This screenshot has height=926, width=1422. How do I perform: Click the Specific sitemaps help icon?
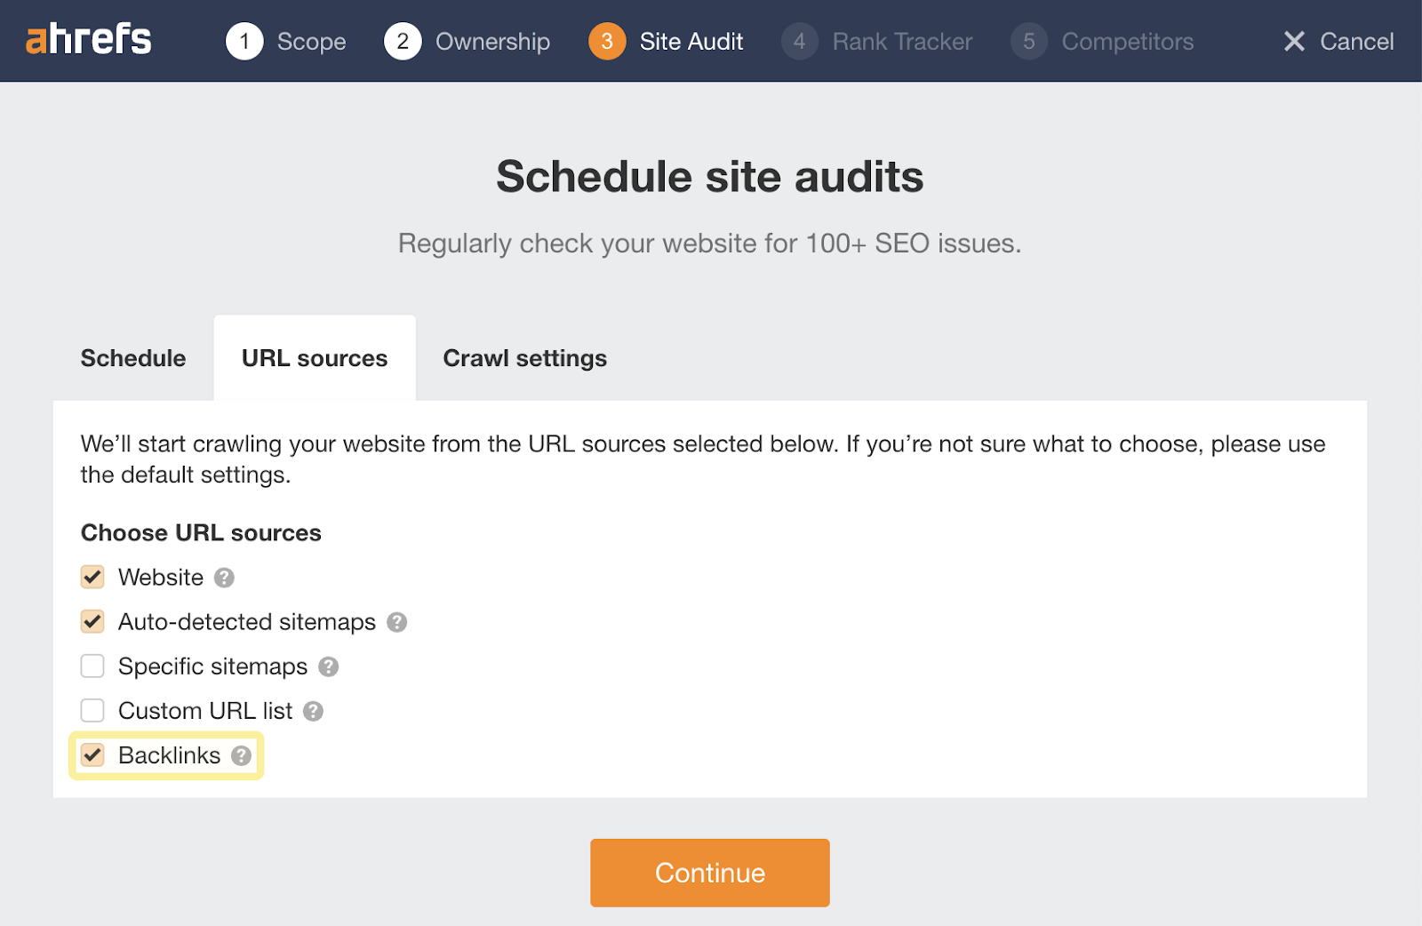[x=328, y=667]
